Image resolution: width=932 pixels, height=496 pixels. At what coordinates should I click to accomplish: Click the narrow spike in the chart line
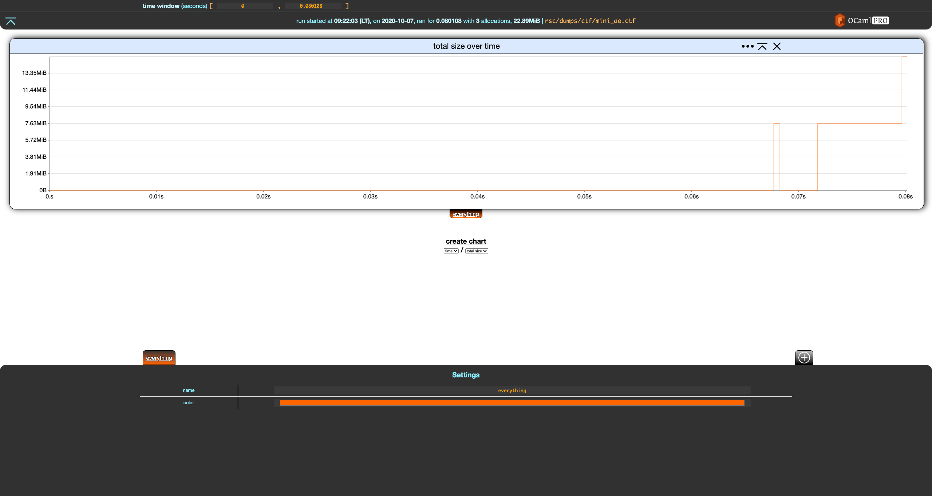coord(777,124)
